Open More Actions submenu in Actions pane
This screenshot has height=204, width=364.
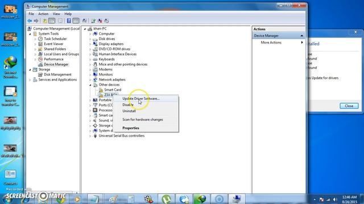pos(278,42)
